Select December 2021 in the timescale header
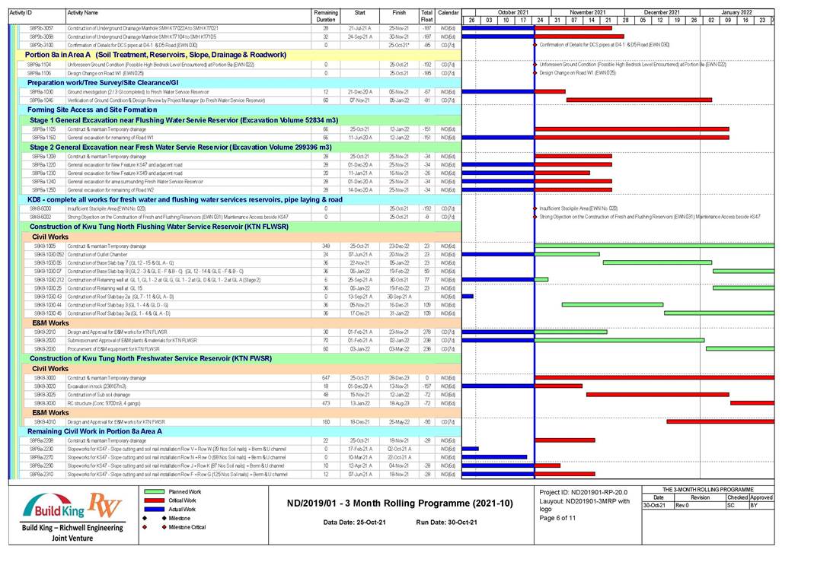The height and width of the screenshot is (575, 814). click(662, 12)
